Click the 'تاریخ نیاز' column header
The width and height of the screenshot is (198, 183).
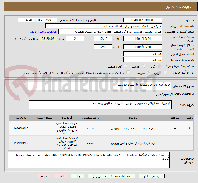tap(21, 118)
